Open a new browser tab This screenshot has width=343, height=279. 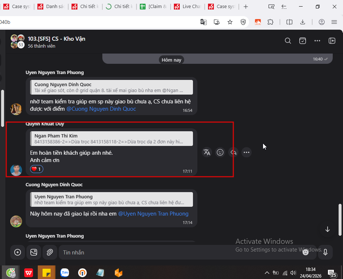[246, 7]
